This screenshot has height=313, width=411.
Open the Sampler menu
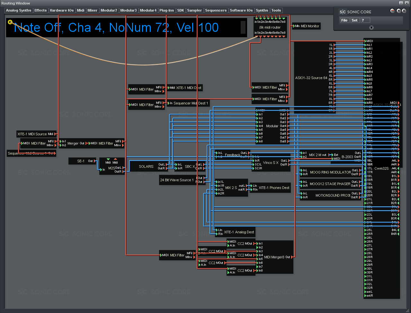tap(194, 10)
